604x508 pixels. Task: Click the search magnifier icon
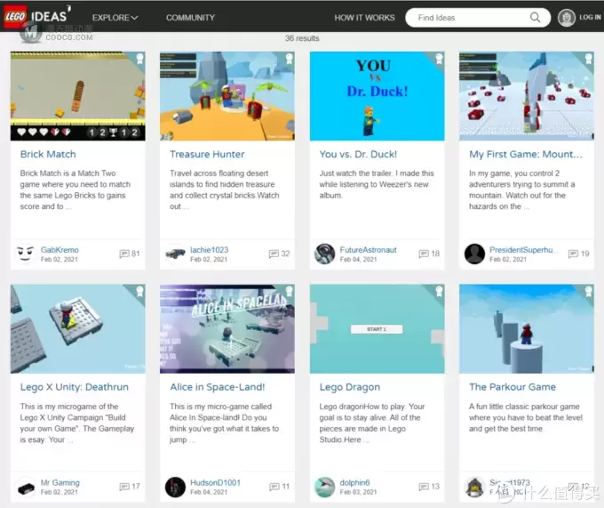[535, 18]
